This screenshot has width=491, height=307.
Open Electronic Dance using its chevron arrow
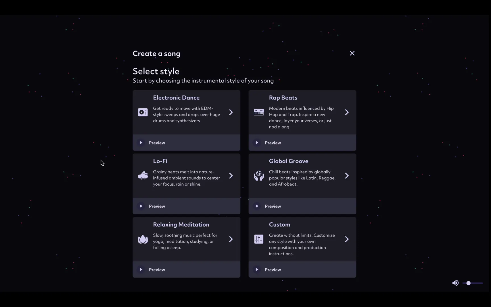[x=231, y=112]
